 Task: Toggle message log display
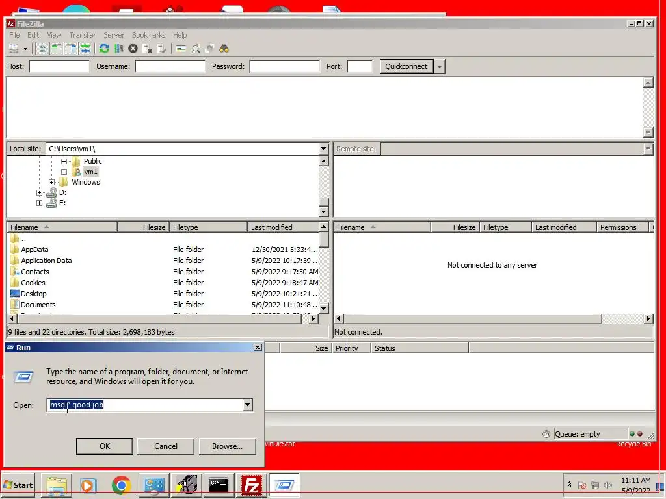(x=42, y=49)
